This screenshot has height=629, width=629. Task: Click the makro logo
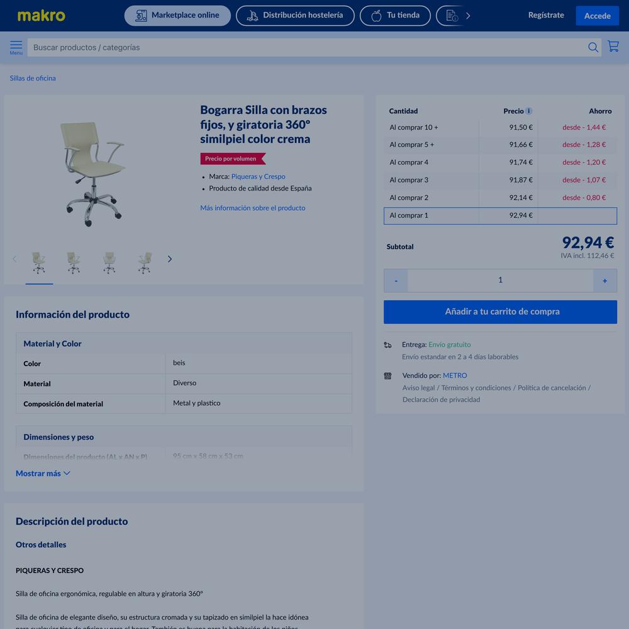41,16
